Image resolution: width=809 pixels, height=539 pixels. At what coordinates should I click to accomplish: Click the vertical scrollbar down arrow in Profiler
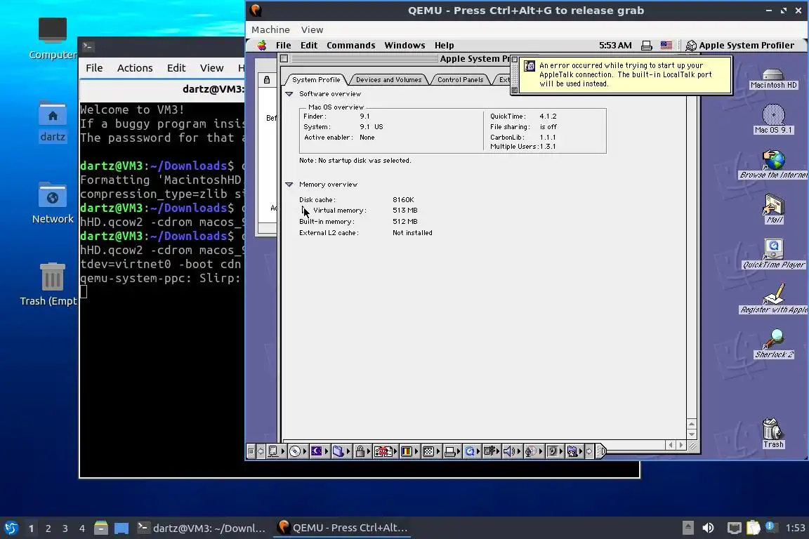coord(692,434)
